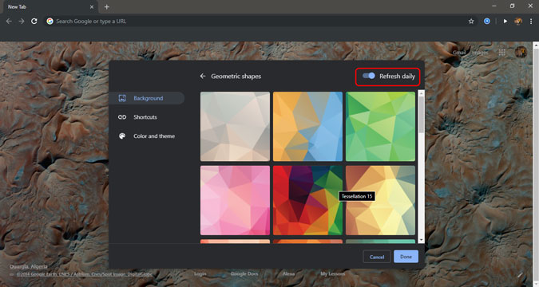Click the Google Earth attribution link
The width and height of the screenshot is (539, 287).
[84, 274]
